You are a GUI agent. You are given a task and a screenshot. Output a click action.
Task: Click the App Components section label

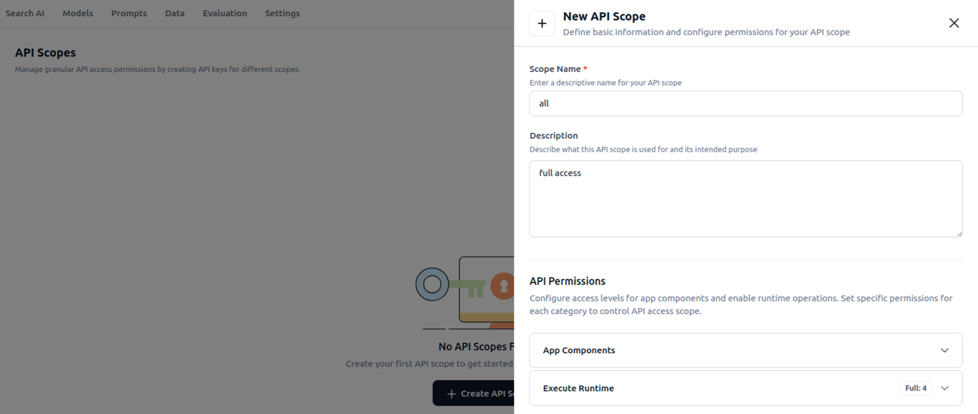[579, 351]
